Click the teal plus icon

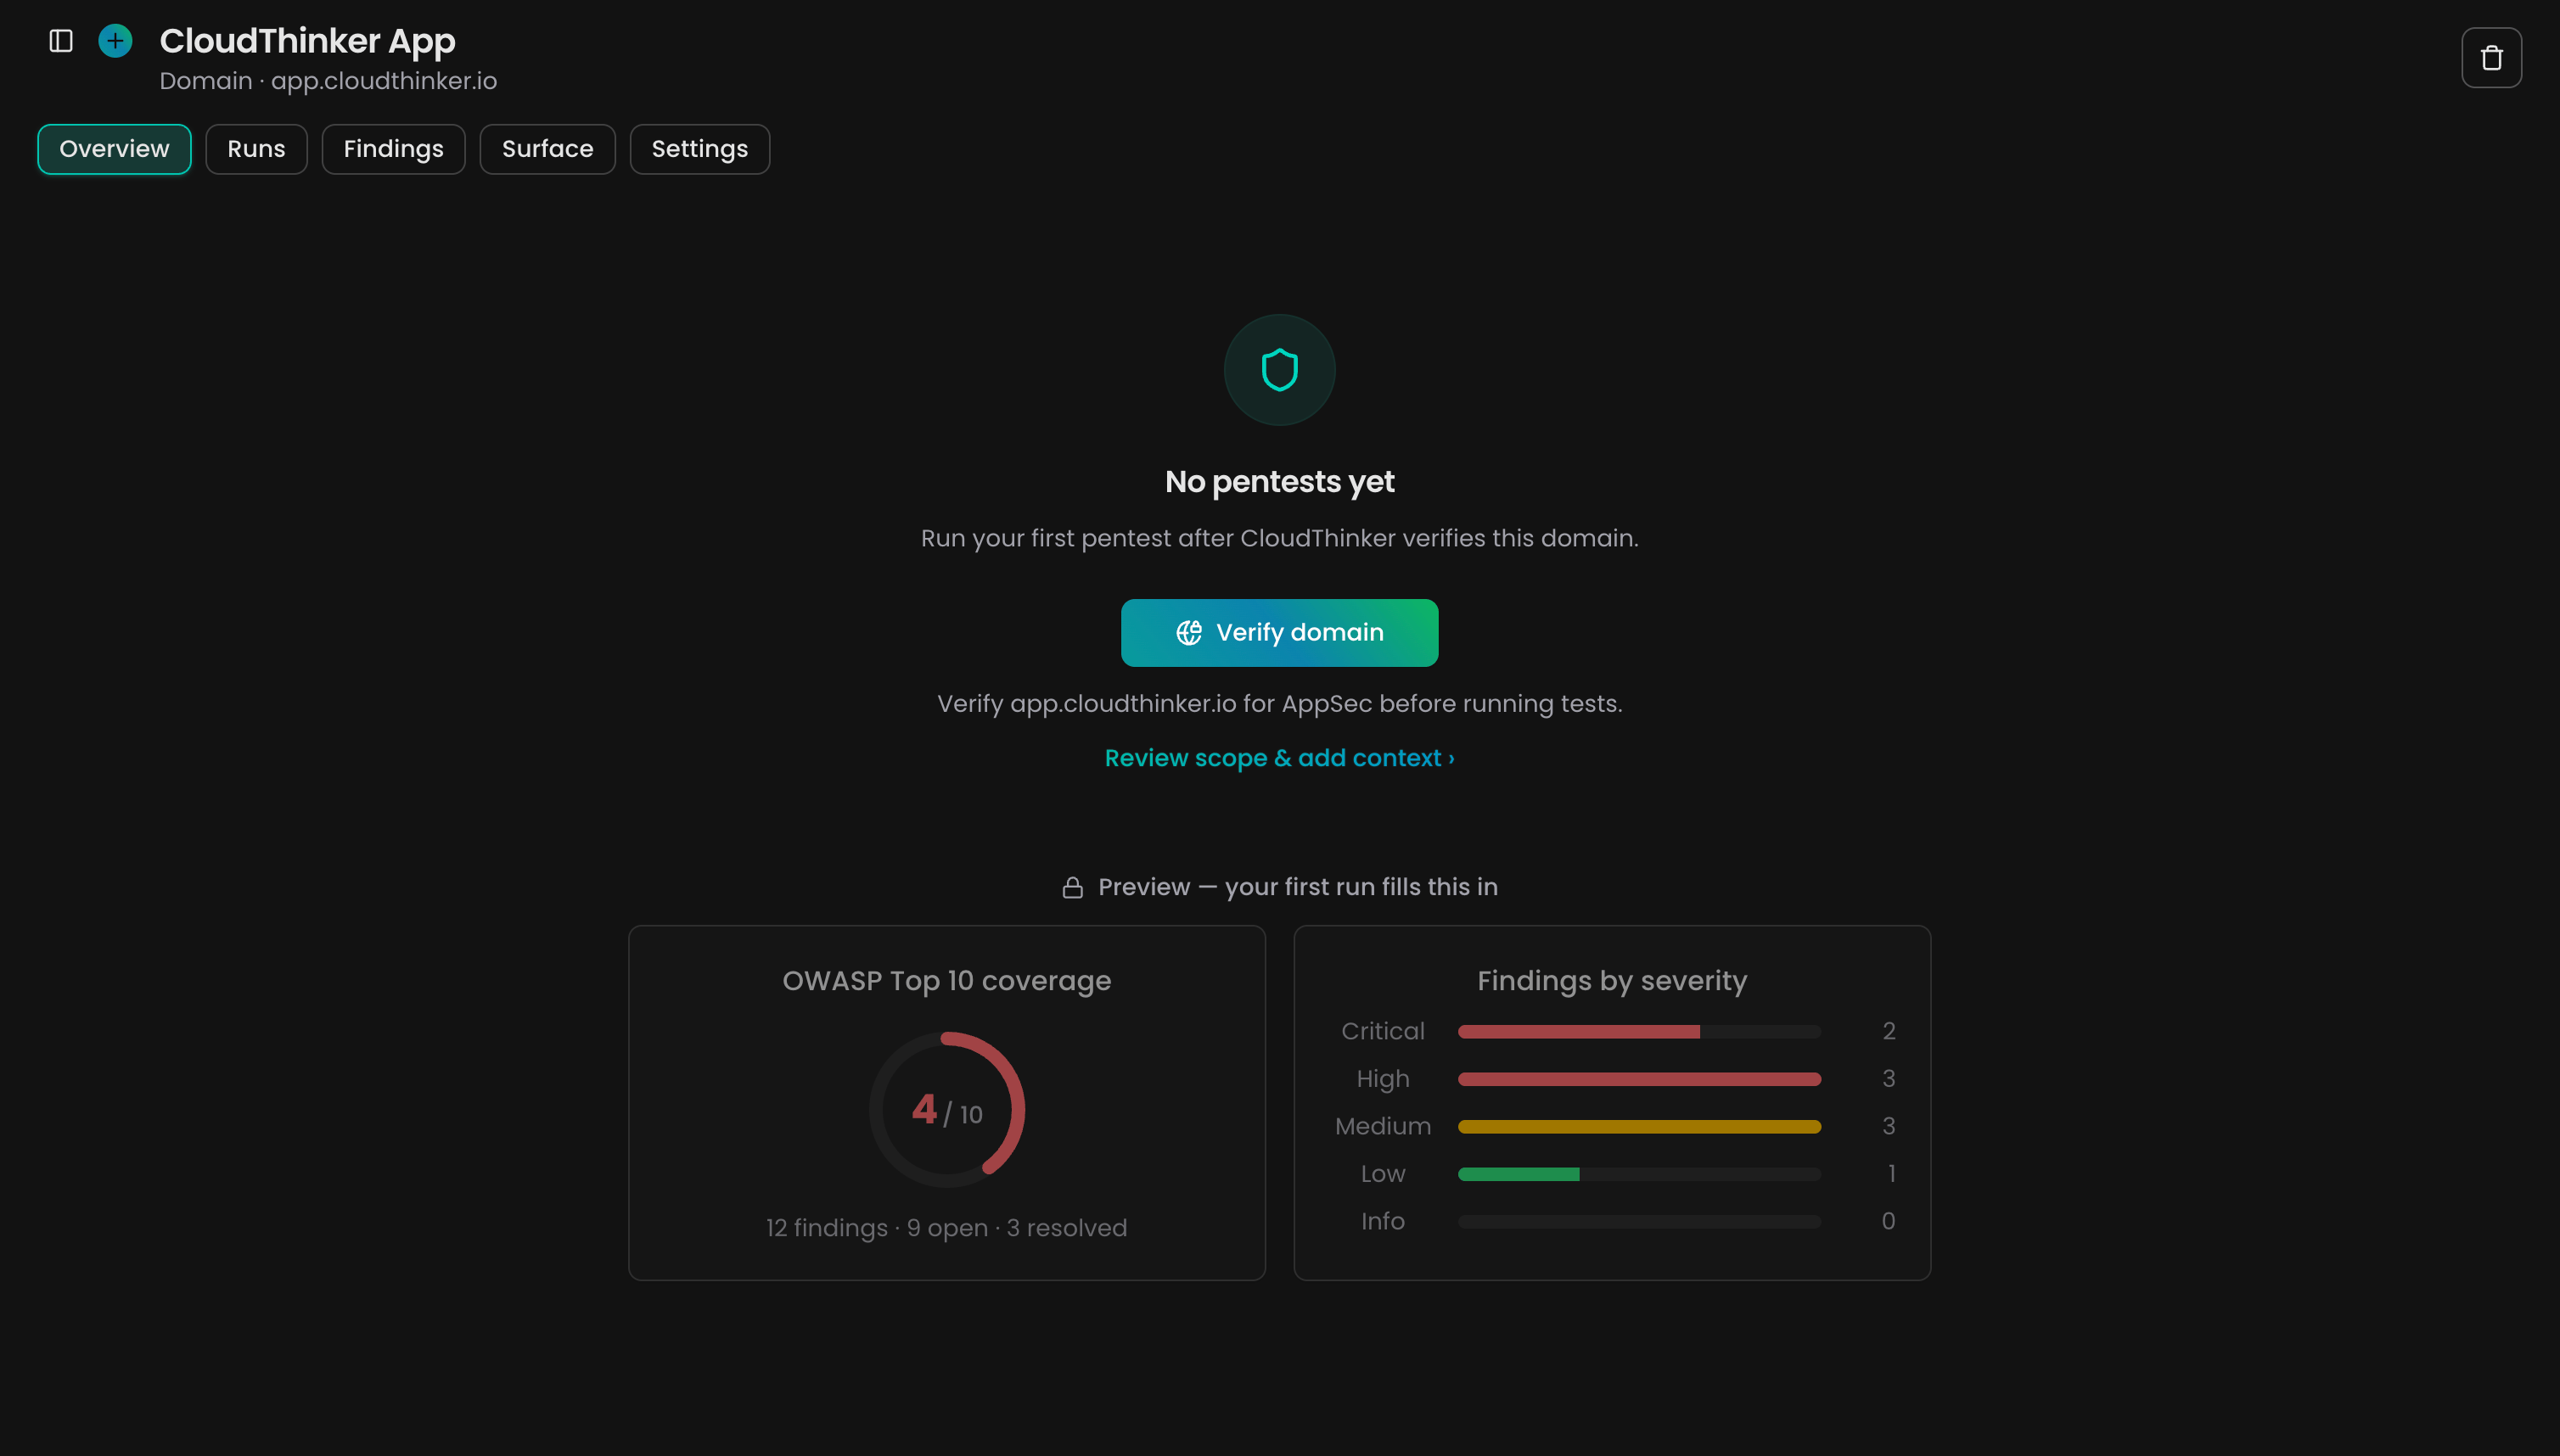(115, 41)
